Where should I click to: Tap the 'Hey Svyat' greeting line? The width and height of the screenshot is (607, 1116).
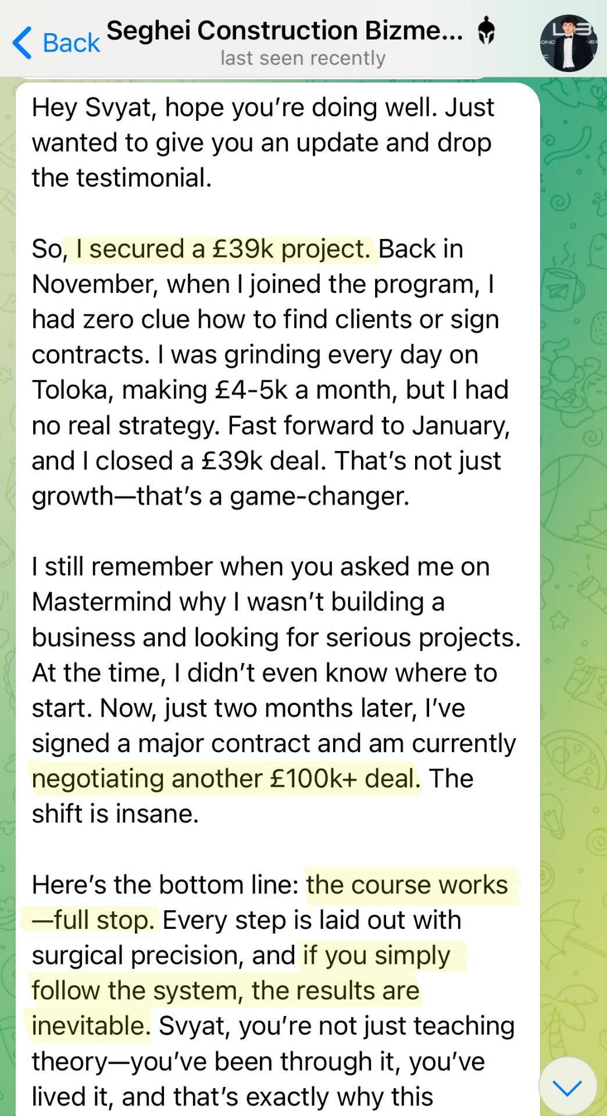point(94,108)
